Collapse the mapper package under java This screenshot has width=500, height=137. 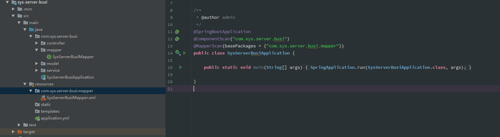tap(37, 50)
